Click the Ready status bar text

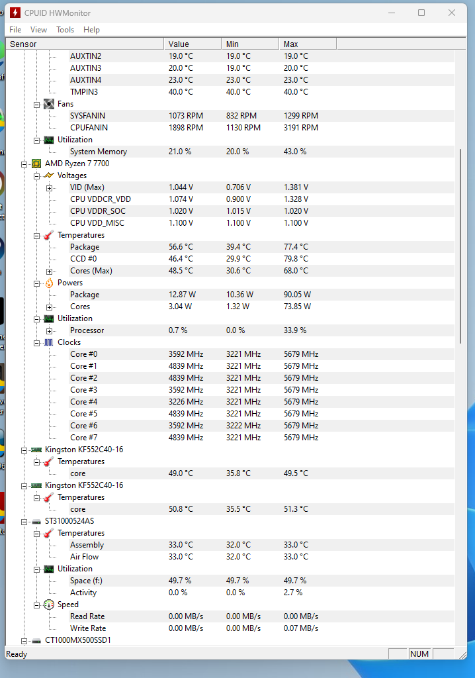click(17, 654)
